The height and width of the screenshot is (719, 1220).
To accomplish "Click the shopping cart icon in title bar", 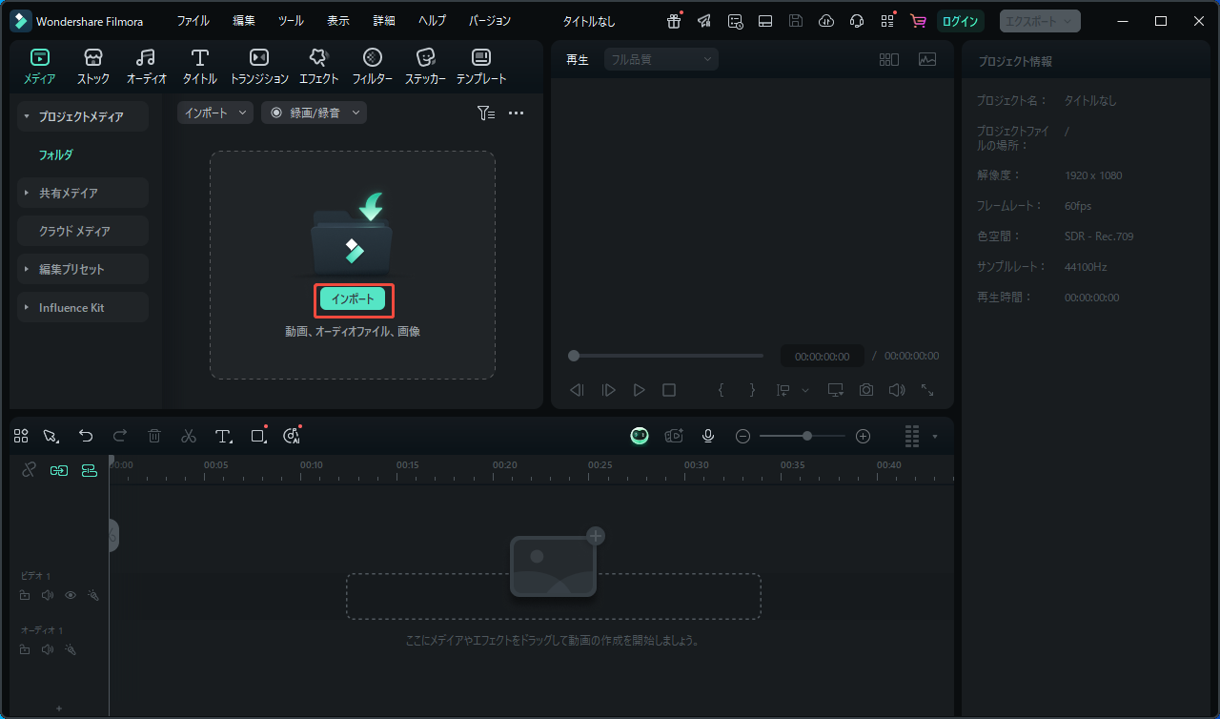I will coord(917,20).
